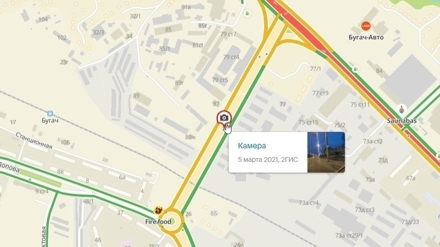This screenshot has height=247, width=440.
Task: Click building label 77 ст9
Action: point(320,93)
